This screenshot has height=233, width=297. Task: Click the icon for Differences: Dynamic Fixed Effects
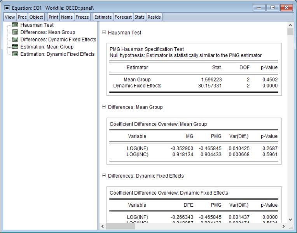tap(16, 40)
